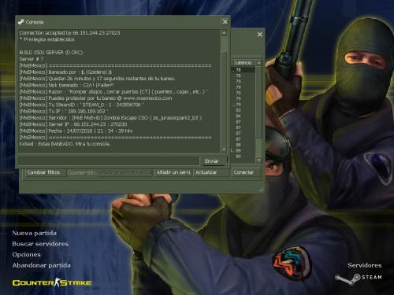The width and height of the screenshot is (394, 295).
Task: Close the server browser window behind the console
Action: point(260,35)
